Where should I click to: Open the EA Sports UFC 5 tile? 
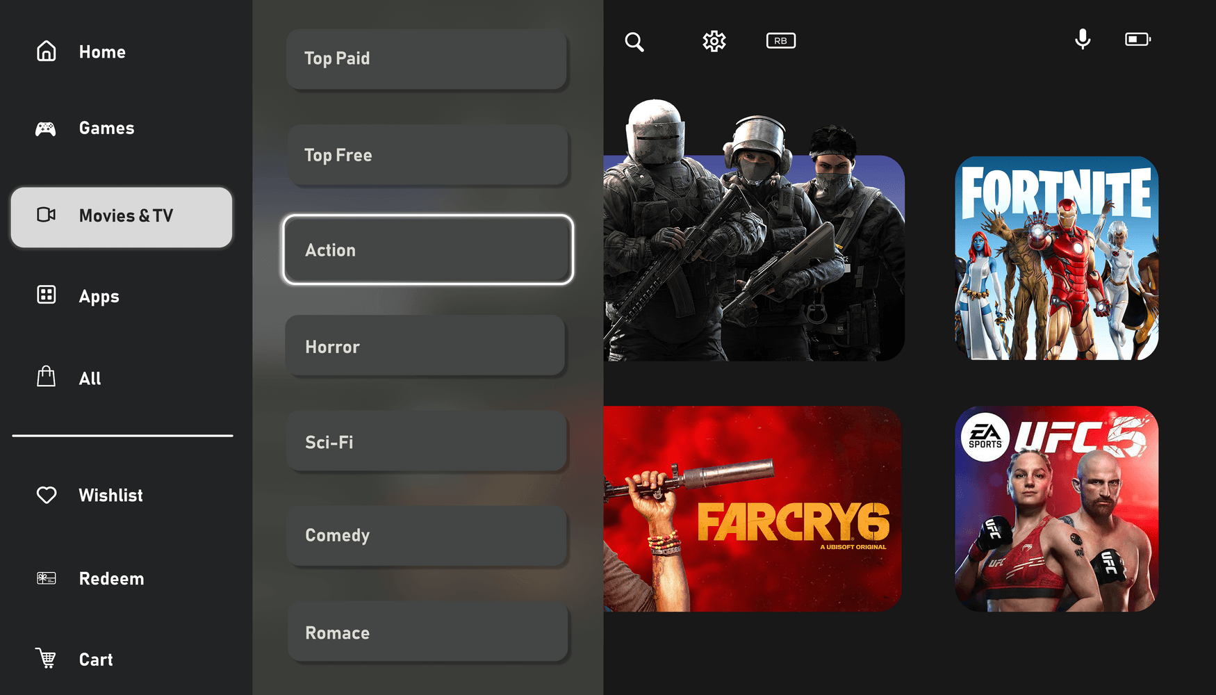(x=1056, y=509)
